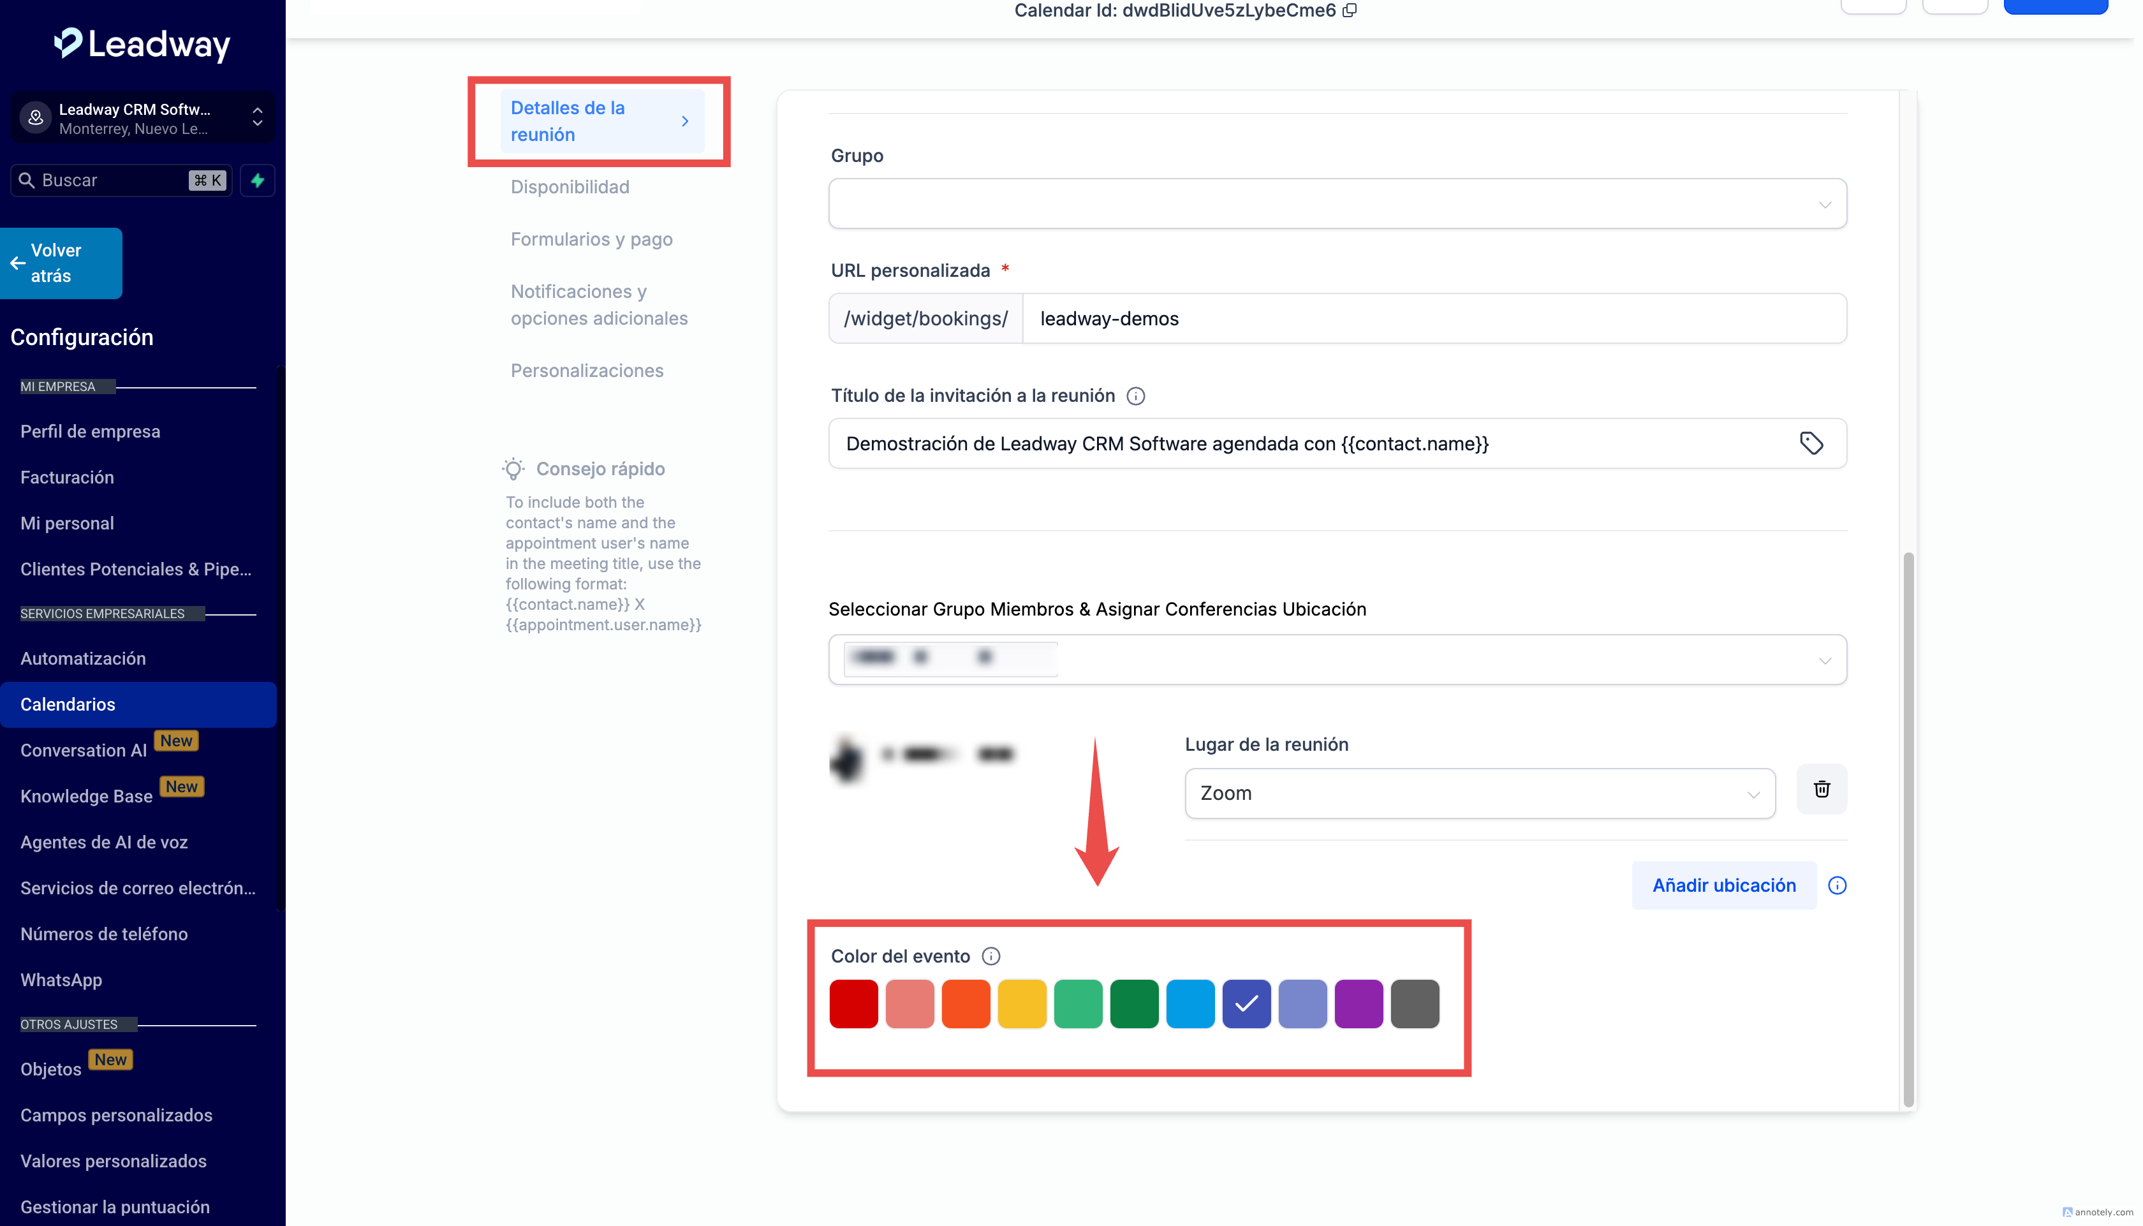Viewport: 2143px width, 1226px height.
Task: Expand the Lugar de la reunión Zoom dropdown
Action: (x=1479, y=793)
